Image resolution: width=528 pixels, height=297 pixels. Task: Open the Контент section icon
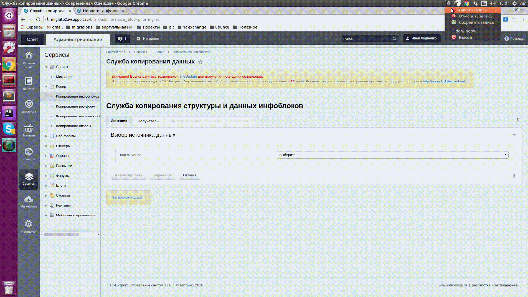[x=29, y=81]
